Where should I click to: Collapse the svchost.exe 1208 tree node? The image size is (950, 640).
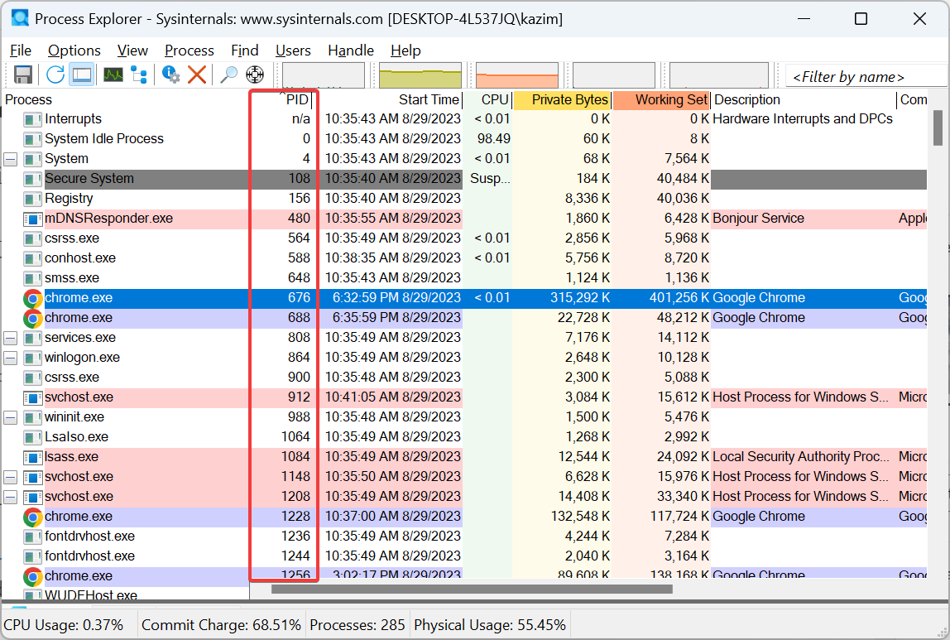coord(10,497)
